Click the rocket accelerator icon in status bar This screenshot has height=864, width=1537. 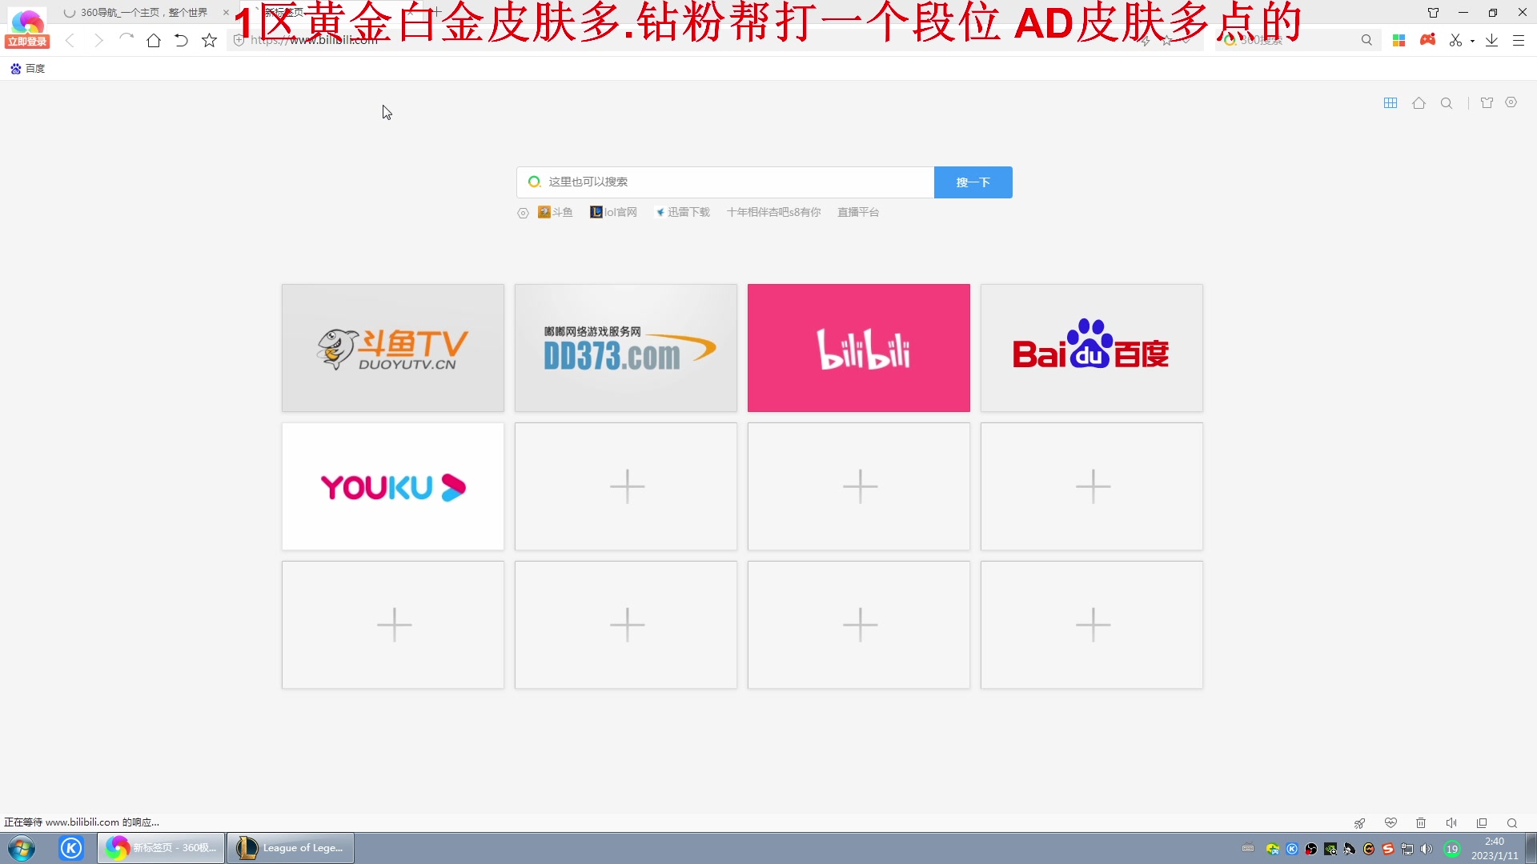pos(1359,823)
